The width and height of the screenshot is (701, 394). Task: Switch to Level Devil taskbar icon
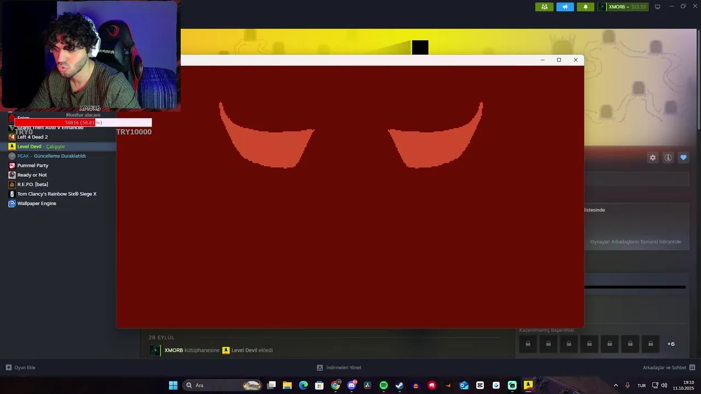click(528, 385)
